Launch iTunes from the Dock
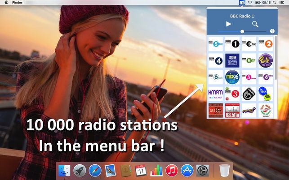The image size is (289, 180). click(x=172, y=171)
